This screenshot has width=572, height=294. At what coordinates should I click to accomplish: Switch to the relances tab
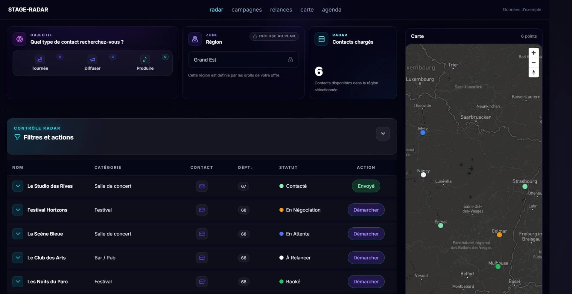coord(281,10)
